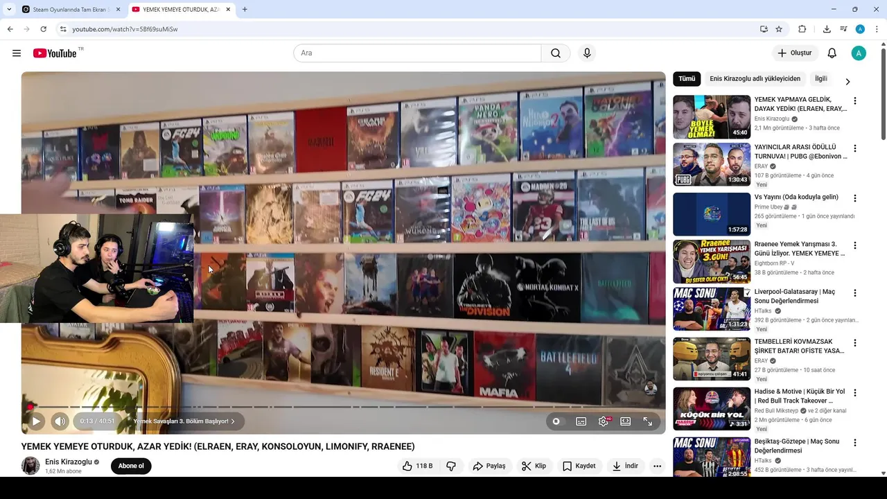
Task: Select the Tümü filter chip
Action: pyautogui.click(x=687, y=78)
